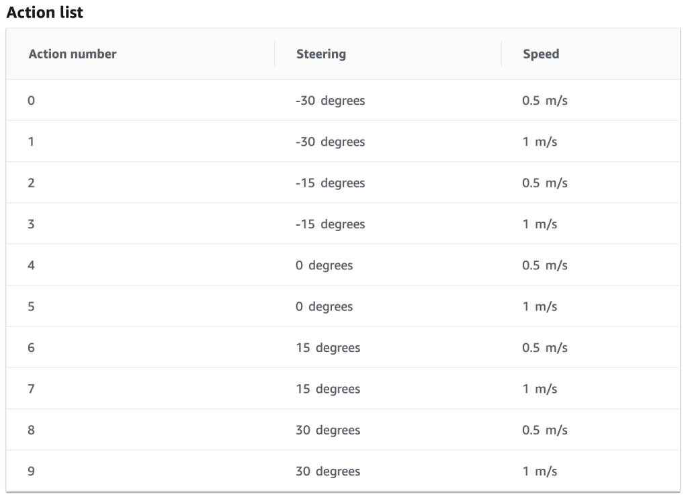Click 1 m/s speed in action 5
This screenshot has height=497, width=688.
click(x=540, y=307)
